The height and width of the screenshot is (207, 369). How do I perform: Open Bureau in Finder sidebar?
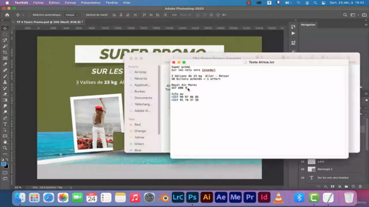[140, 91]
